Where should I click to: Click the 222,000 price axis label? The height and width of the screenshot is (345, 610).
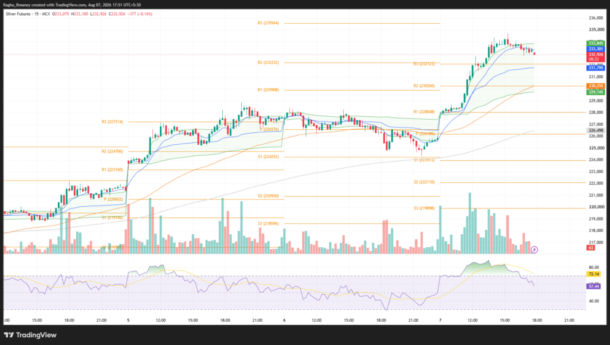[x=596, y=183]
